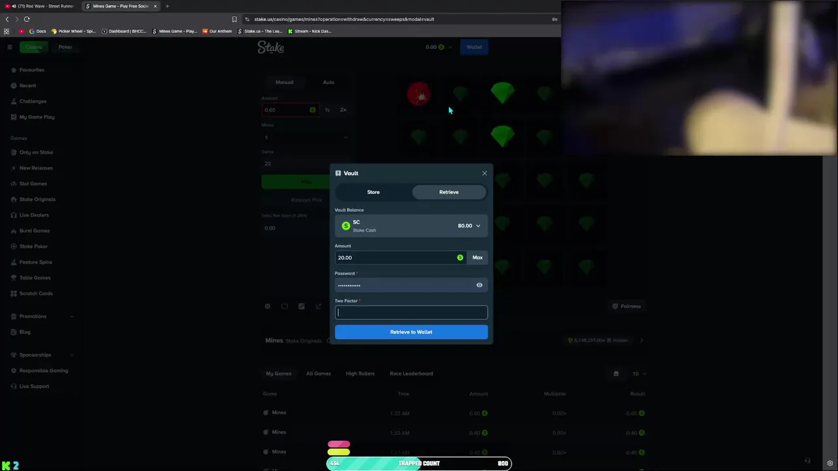Click the Fairness button
Viewport: 838px width, 471px height.
point(627,306)
